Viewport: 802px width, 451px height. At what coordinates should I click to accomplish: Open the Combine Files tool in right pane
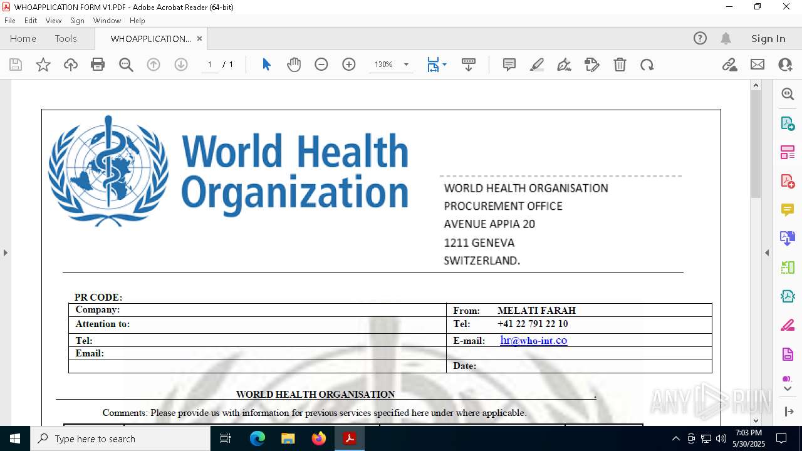coord(788,239)
